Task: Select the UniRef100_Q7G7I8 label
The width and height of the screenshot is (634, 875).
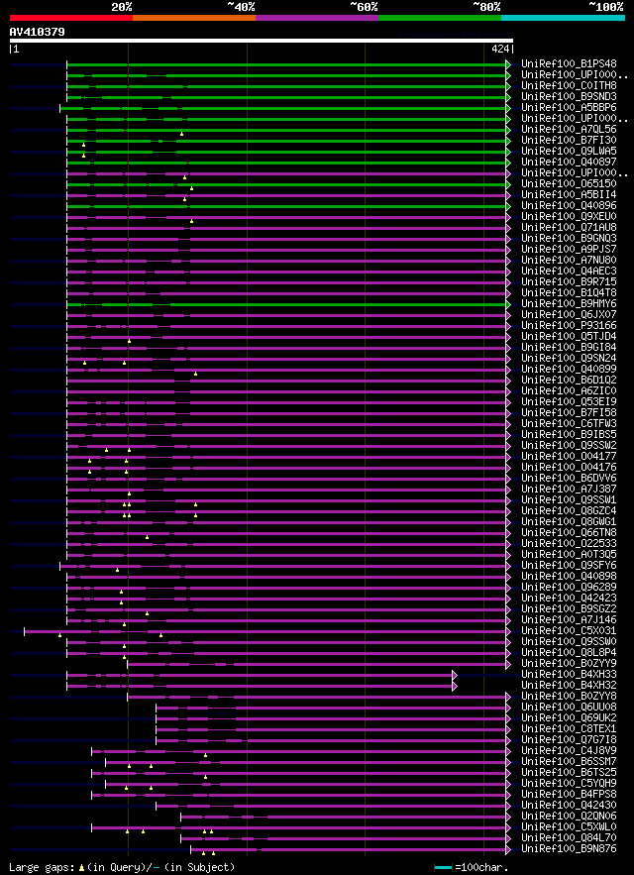Action: pos(569,740)
